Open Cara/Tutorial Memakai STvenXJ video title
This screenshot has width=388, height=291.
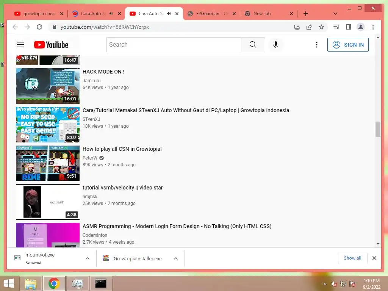click(186, 110)
